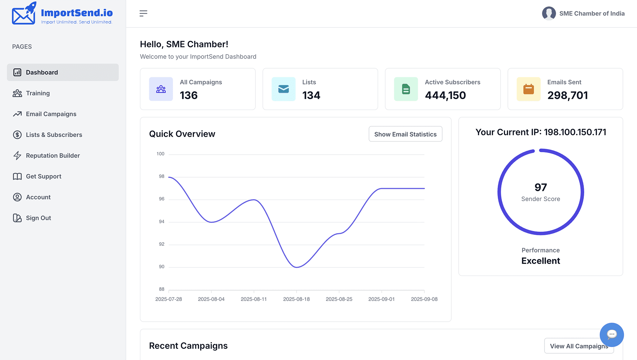The height and width of the screenshot is (360, 637).
Task: Go to the Training page
Action: click(63, 93)
